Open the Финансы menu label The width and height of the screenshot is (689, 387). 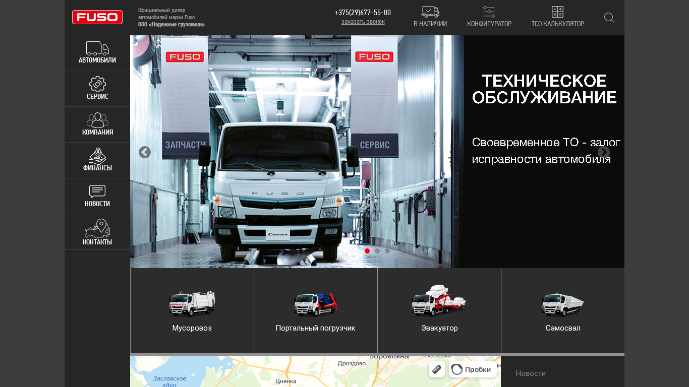(97, 168)
